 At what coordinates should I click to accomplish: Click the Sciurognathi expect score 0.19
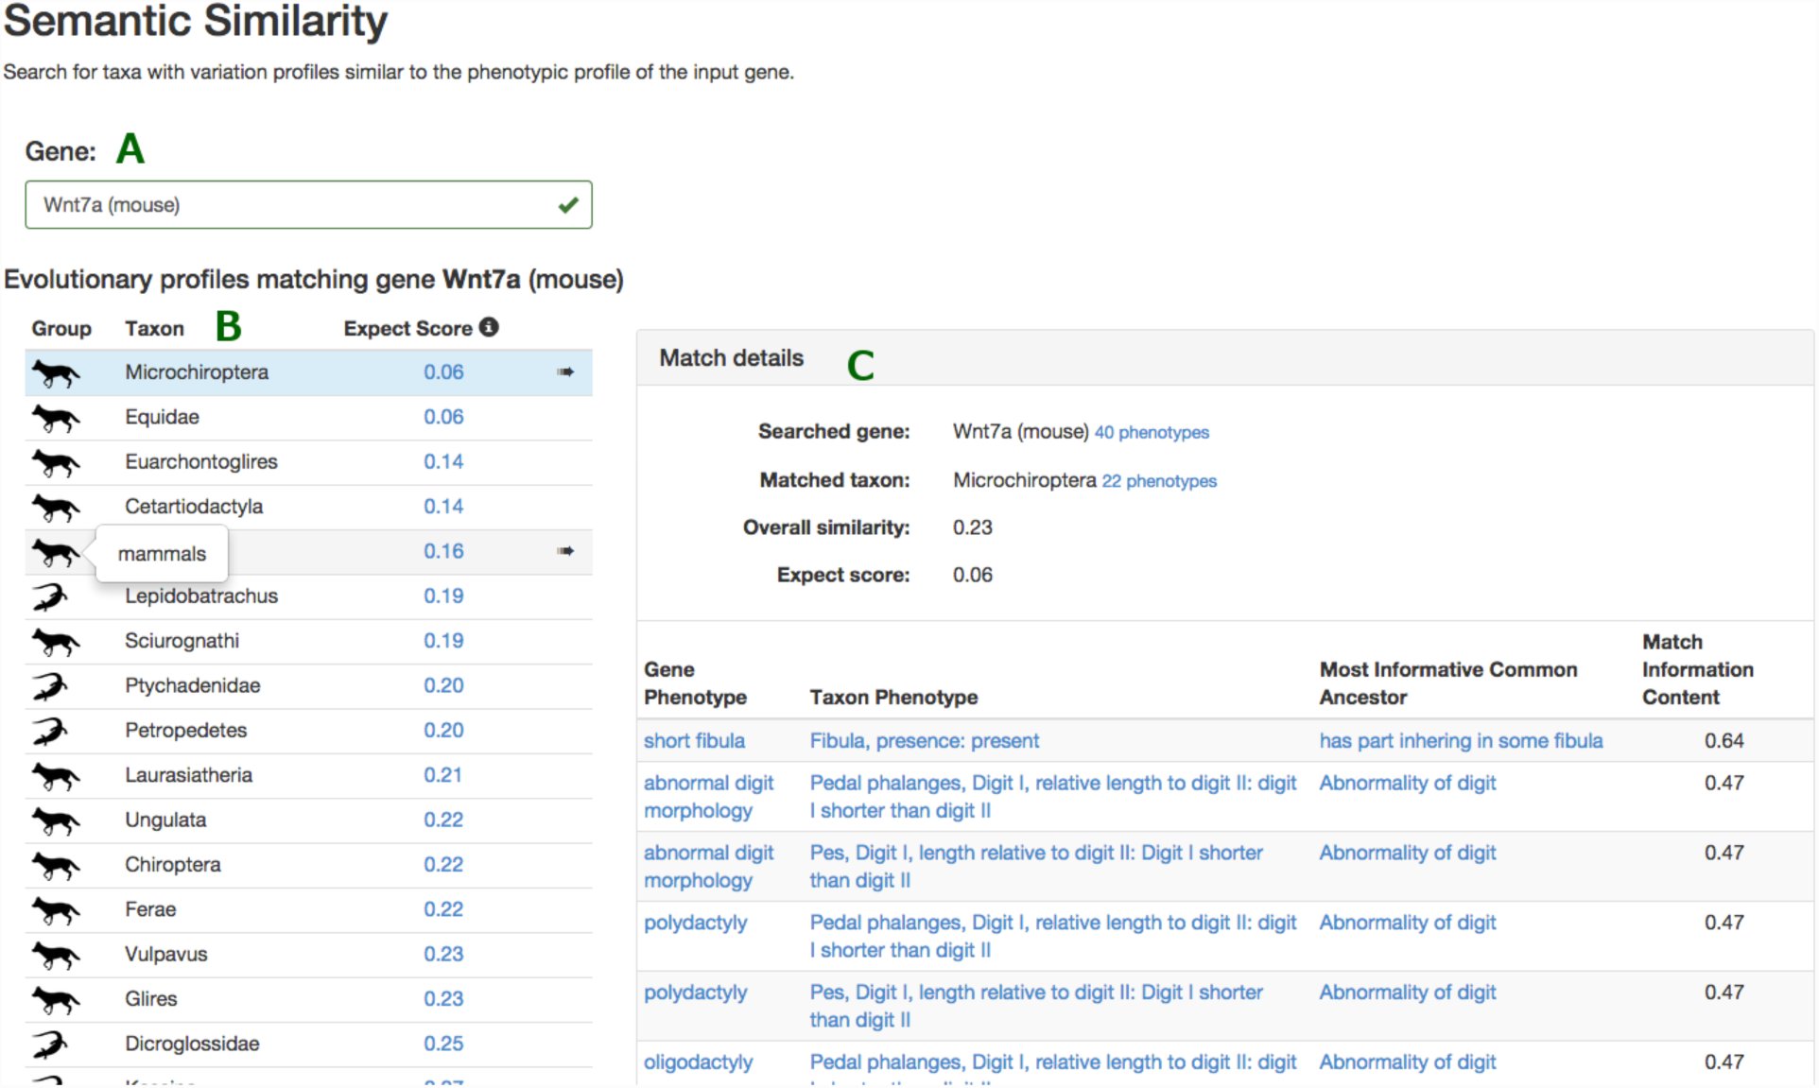(x=443, y=641)
